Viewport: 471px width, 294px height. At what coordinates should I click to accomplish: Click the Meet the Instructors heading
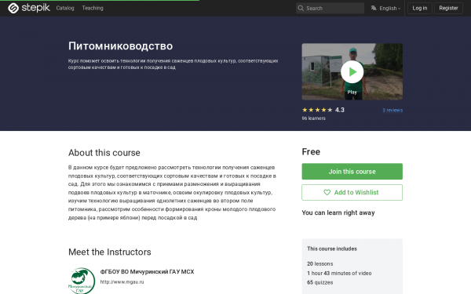110,252
